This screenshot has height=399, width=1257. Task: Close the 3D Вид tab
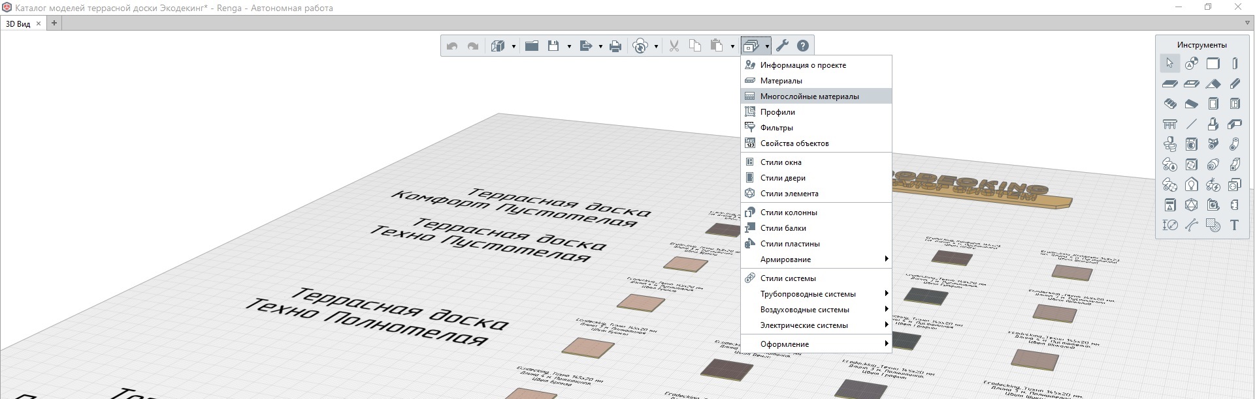click(x=39, y=23)
